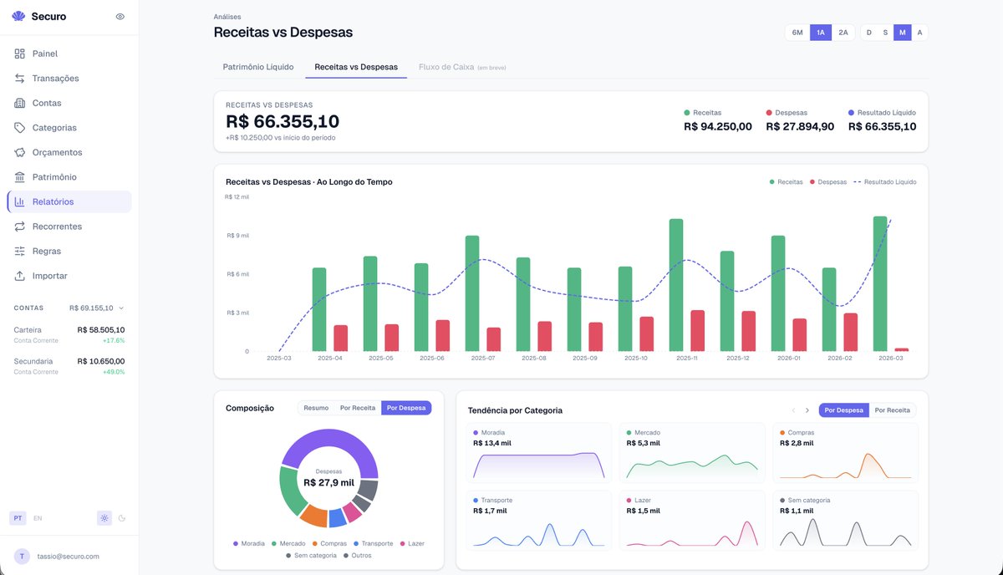Click the R$ 27.894,90 Despesas value

(800, 127)
